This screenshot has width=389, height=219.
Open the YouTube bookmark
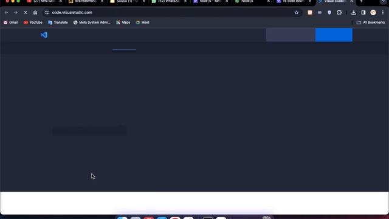[x=33, y=23]
